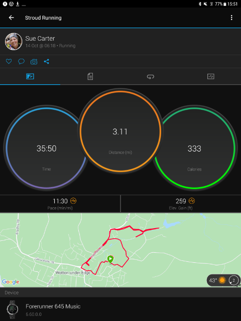Open the laps tab
This screenshot has width=241, height=321.
click(x=151, y=77)
